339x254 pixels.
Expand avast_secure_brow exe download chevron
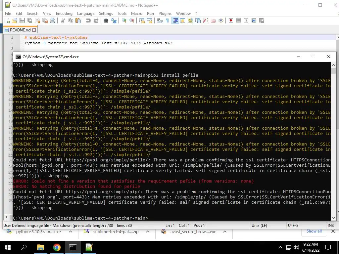pyautogui.click(x=225, y=232)
